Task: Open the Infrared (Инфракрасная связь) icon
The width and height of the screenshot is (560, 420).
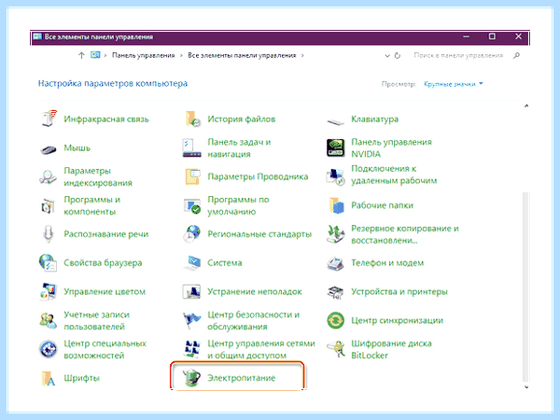Action: 49,119
